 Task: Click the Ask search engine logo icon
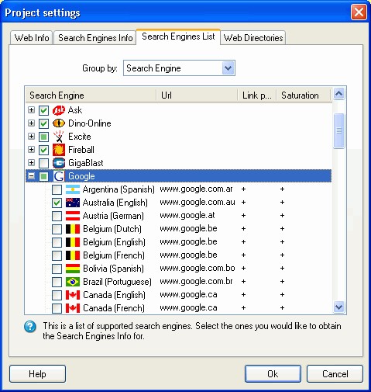point(59,110)
